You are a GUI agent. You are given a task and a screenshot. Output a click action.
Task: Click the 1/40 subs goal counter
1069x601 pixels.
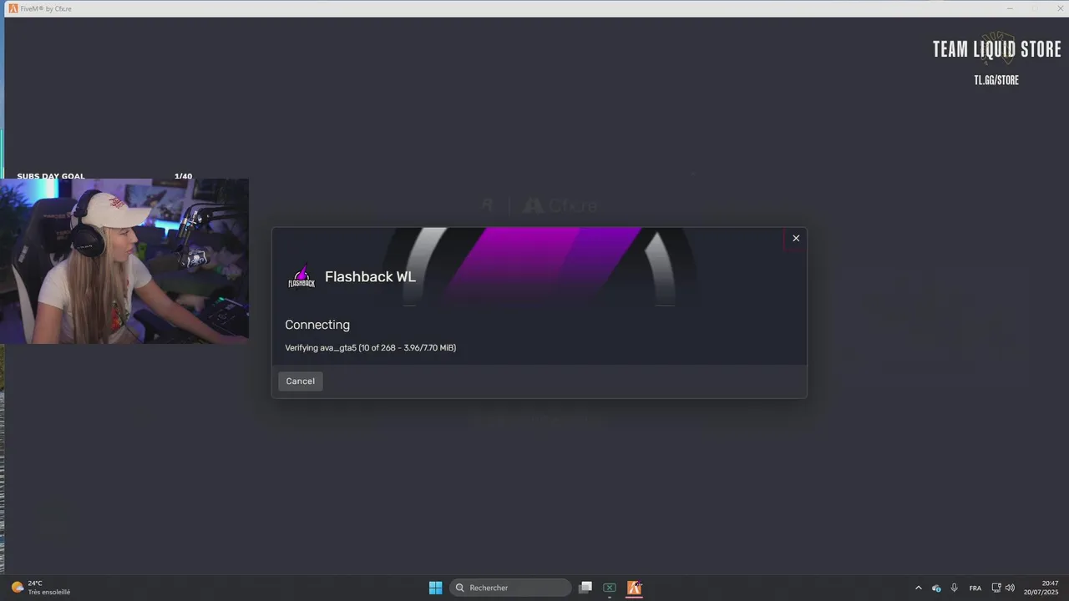coord(183,176)
